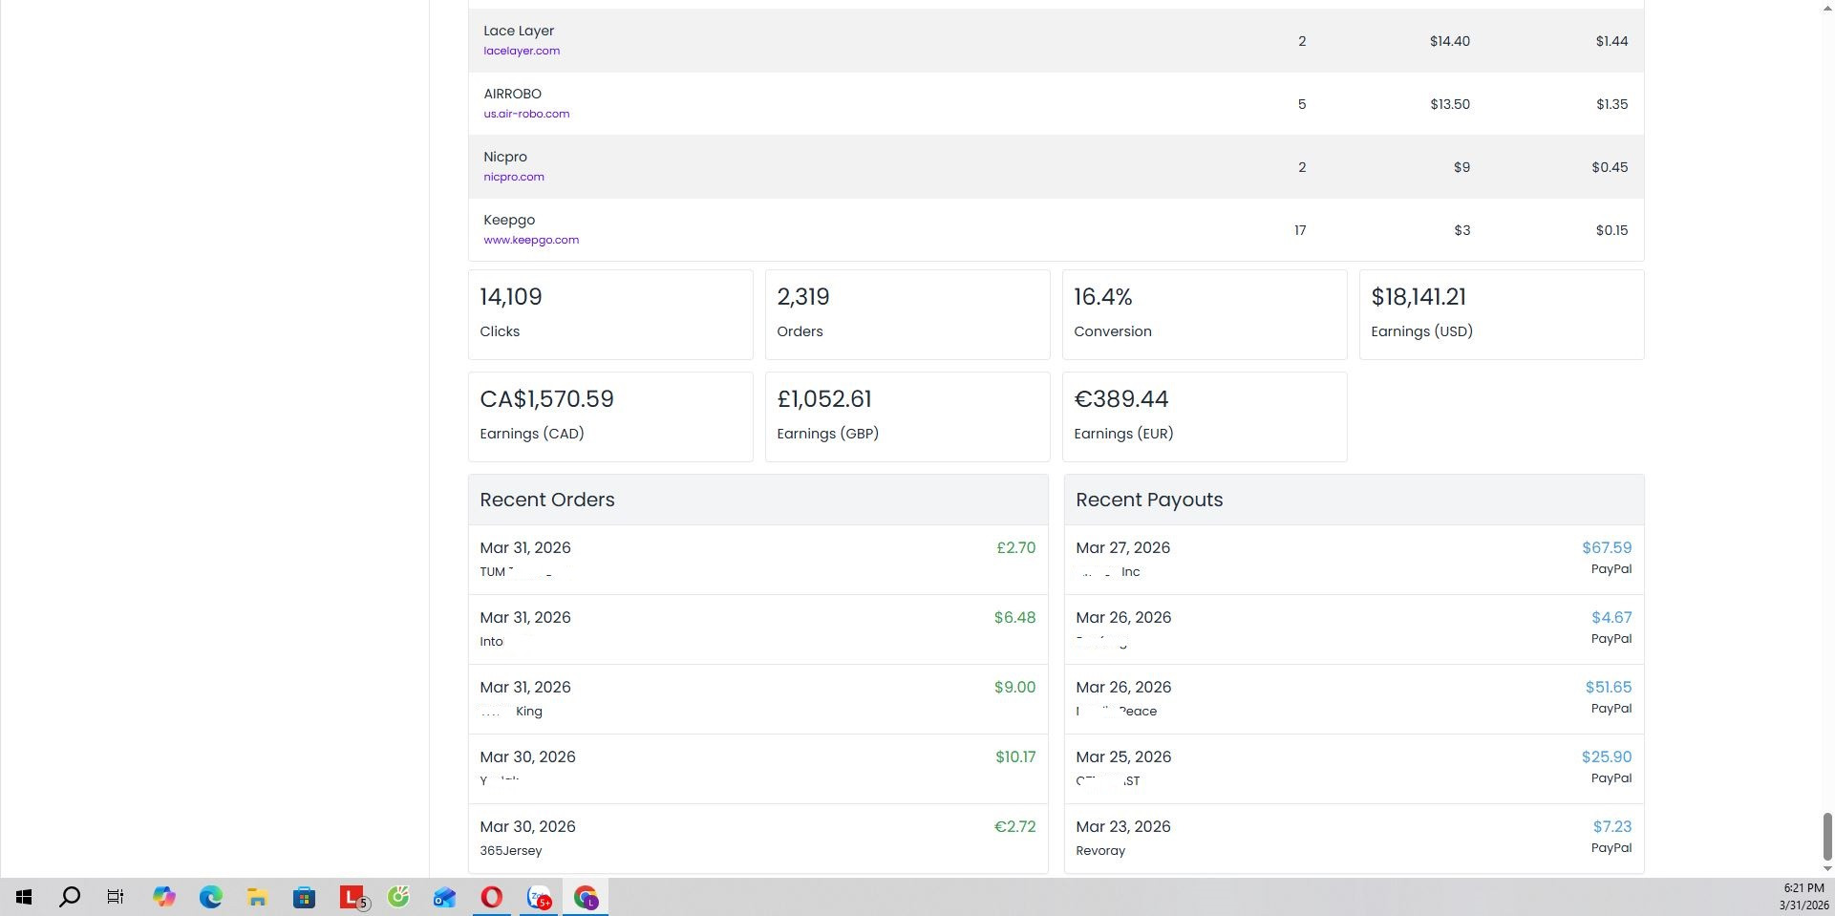The height and width of the screenshot is (916, 1835).
Task: Visit the us.air-robo.com link
Action: (526, 114)
